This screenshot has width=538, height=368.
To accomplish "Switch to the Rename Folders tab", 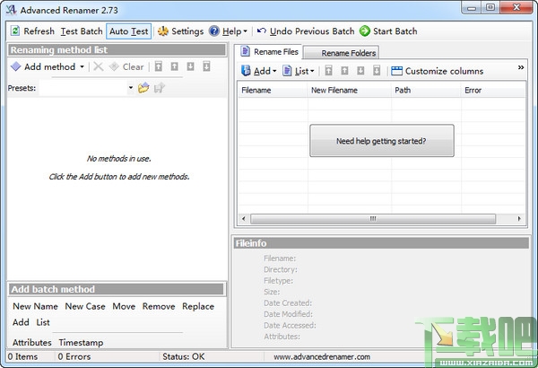I will coord(342,53).
